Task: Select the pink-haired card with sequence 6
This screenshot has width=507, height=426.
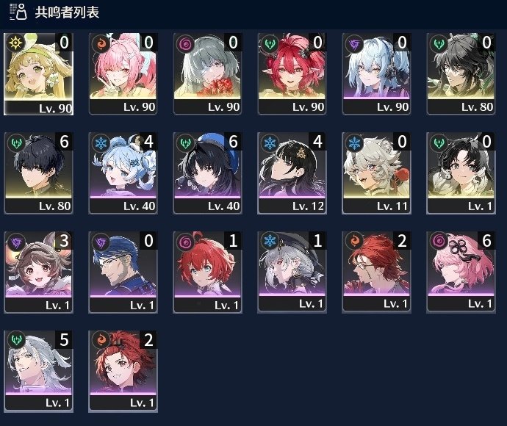Action: coord(461,272)
